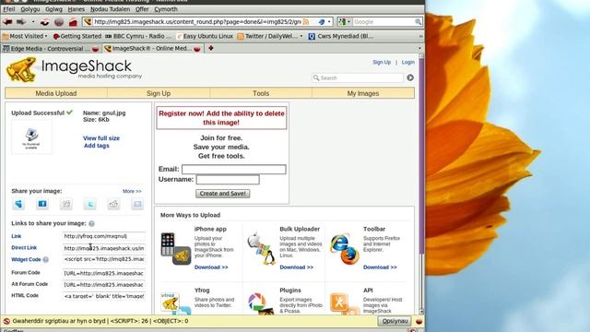Click the Create and Save! button

coord(223,194)
